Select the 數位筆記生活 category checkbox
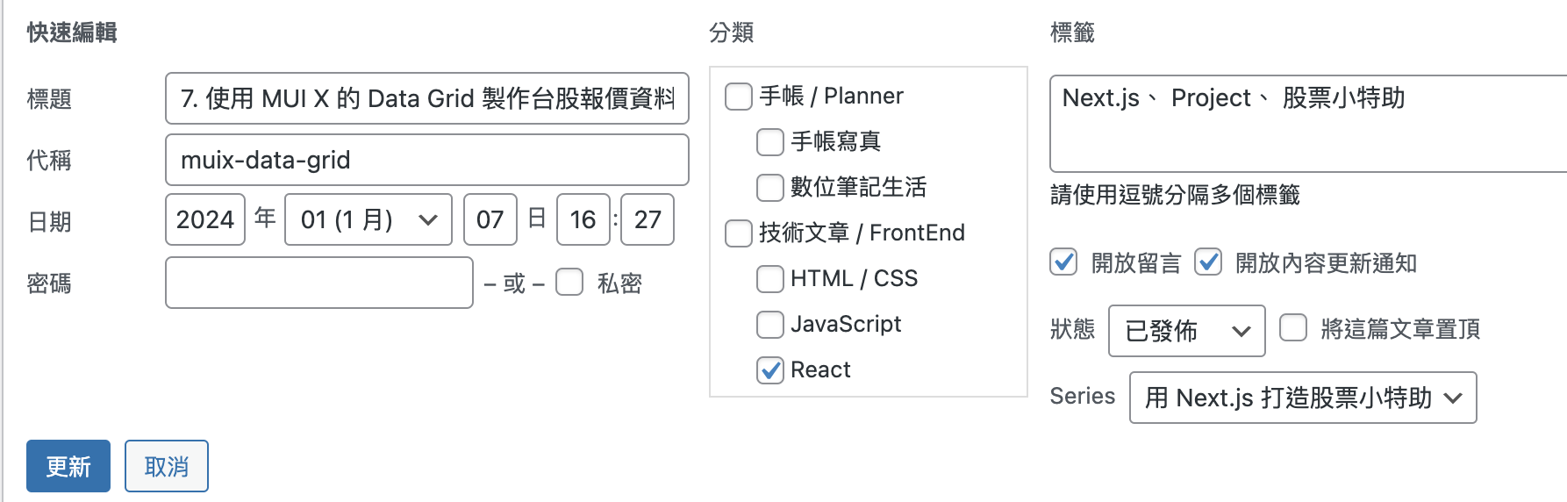Screen dimensions: 1567x502 [770, 188]
